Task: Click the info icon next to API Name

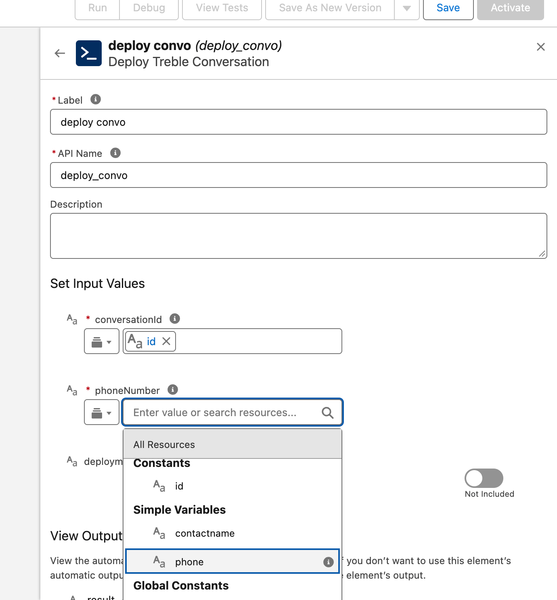Action: (x=115, y=153)
